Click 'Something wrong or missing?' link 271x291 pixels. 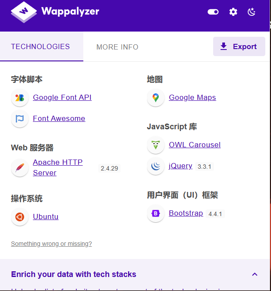coord(51,244)
